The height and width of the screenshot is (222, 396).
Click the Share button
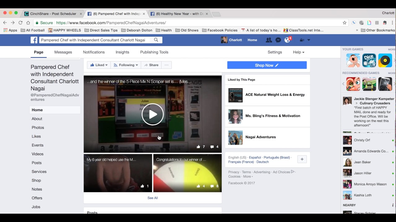pos(151,65)
